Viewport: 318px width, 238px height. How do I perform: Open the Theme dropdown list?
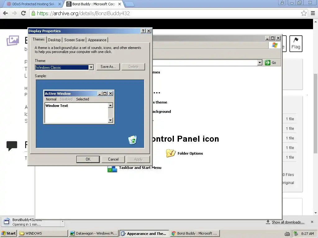[x=91, y=67]
